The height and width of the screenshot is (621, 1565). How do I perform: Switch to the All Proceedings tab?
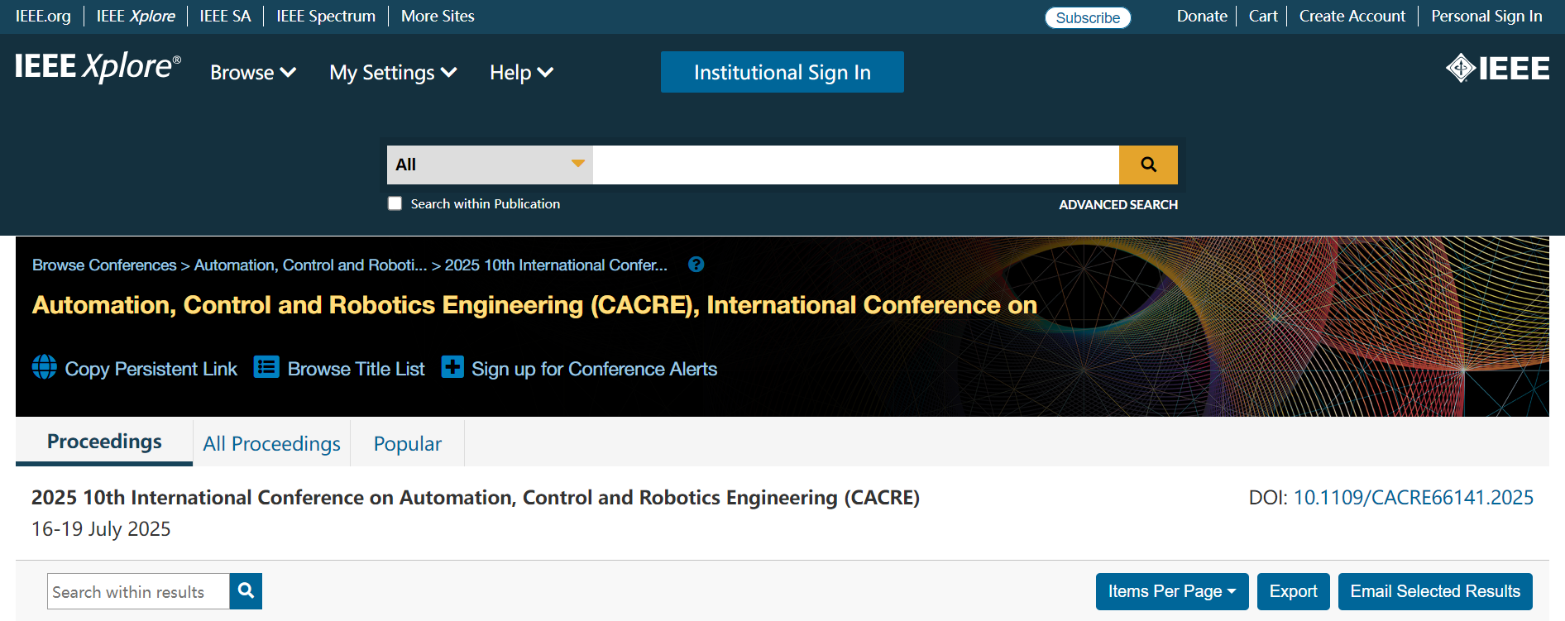(x=271, y=444)
